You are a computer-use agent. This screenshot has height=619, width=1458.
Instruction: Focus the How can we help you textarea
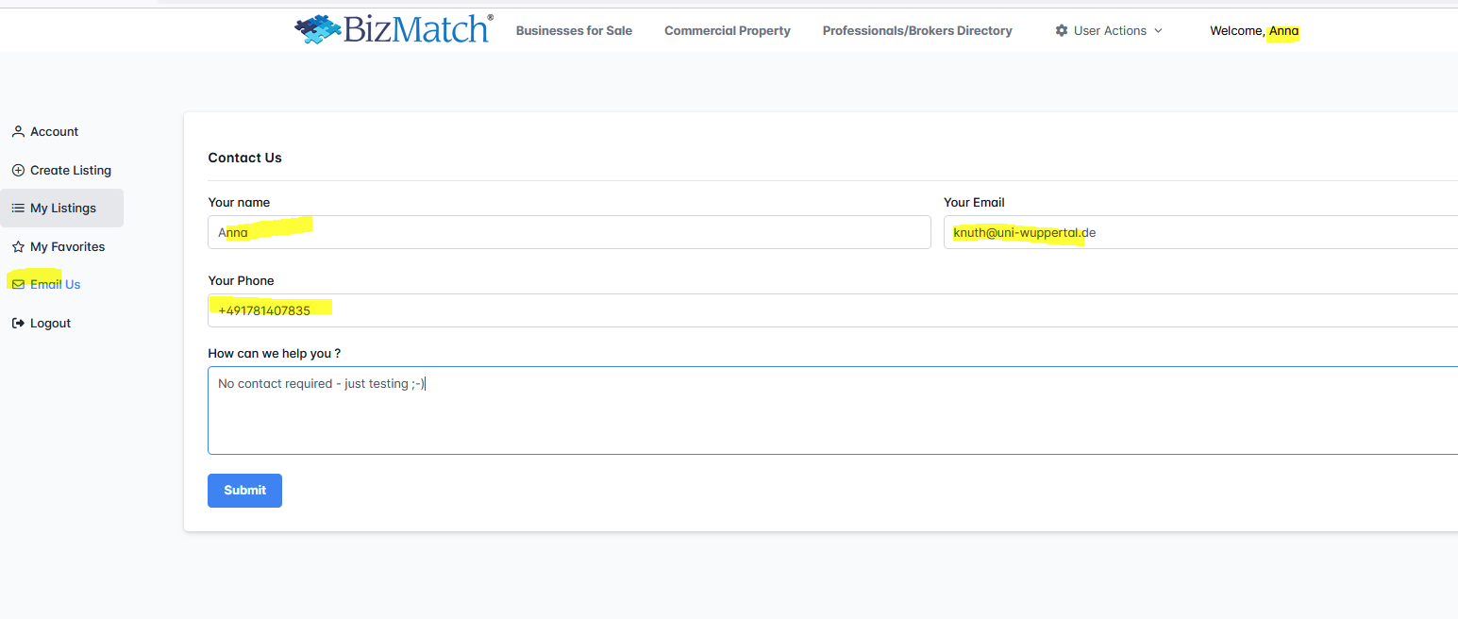(832, 410)
